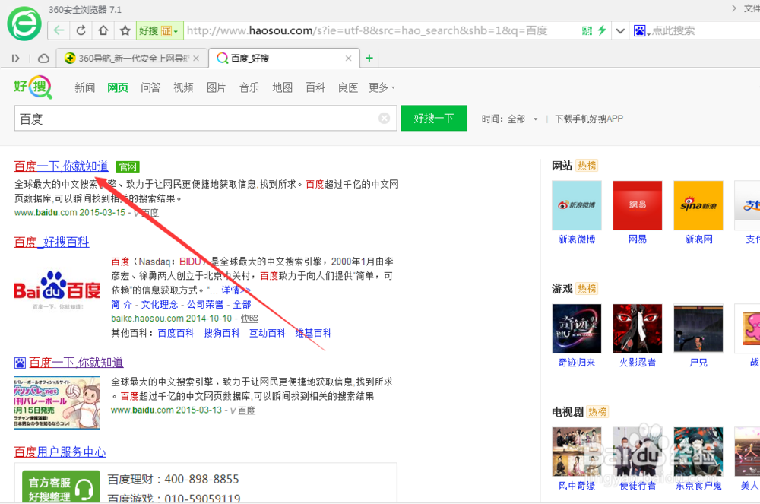760x504 pixels.
Task: Clear the search query with X icon
Action: point(385,119)
